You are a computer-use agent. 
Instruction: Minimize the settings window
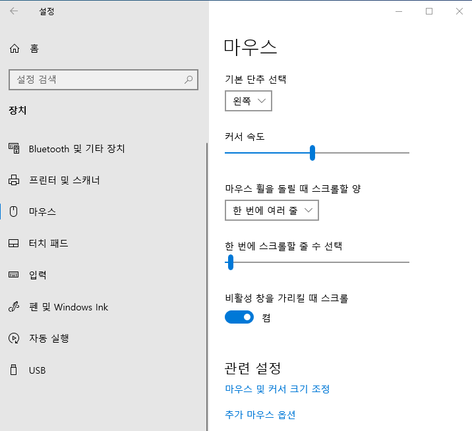[399, 11]
